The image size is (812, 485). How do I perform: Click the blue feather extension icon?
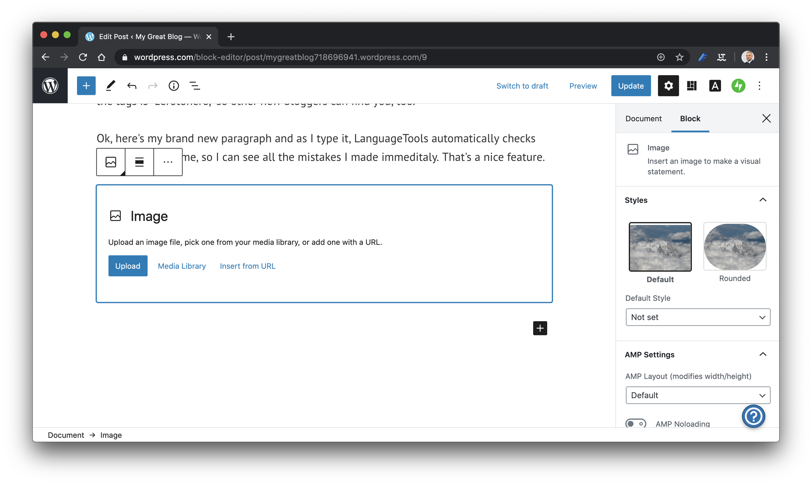click(702, 57)
